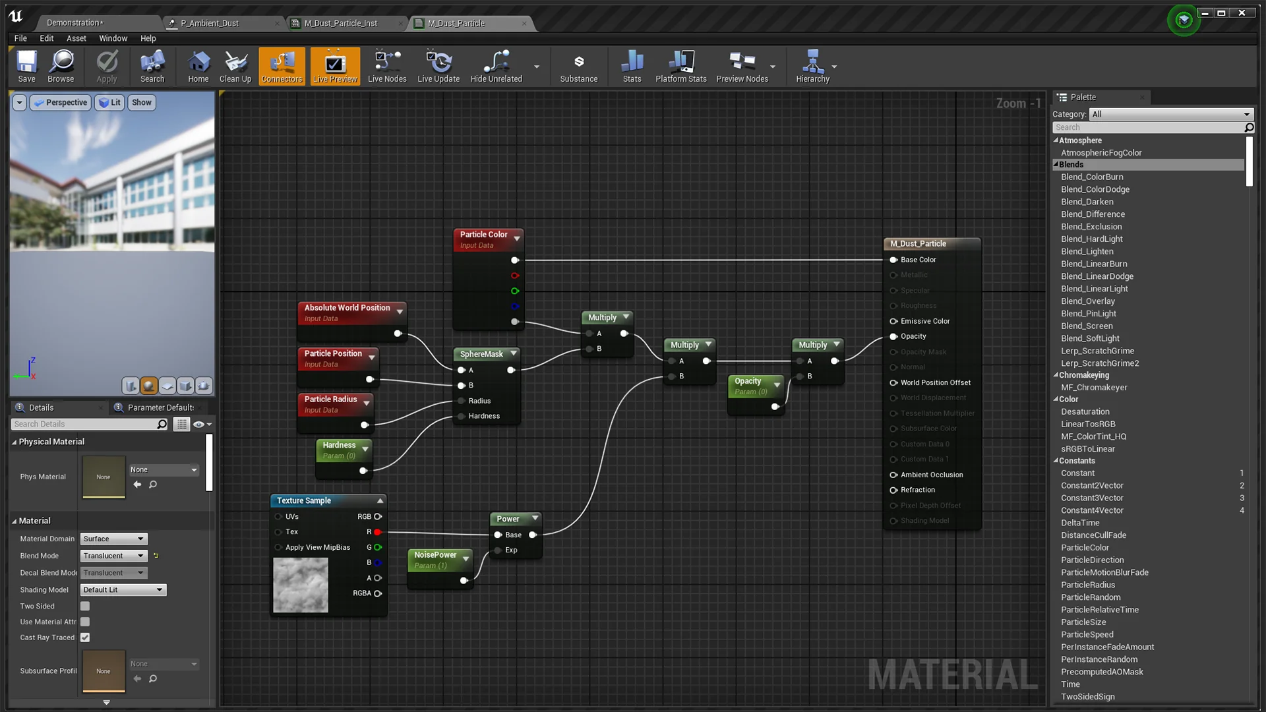Click the Home toolbar icon

198,66
